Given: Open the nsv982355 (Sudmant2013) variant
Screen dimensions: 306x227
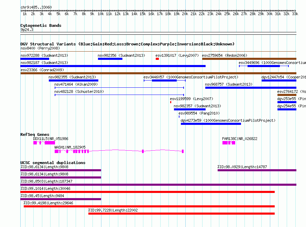Looking at the screenshot, I should (x=72, y=77).
